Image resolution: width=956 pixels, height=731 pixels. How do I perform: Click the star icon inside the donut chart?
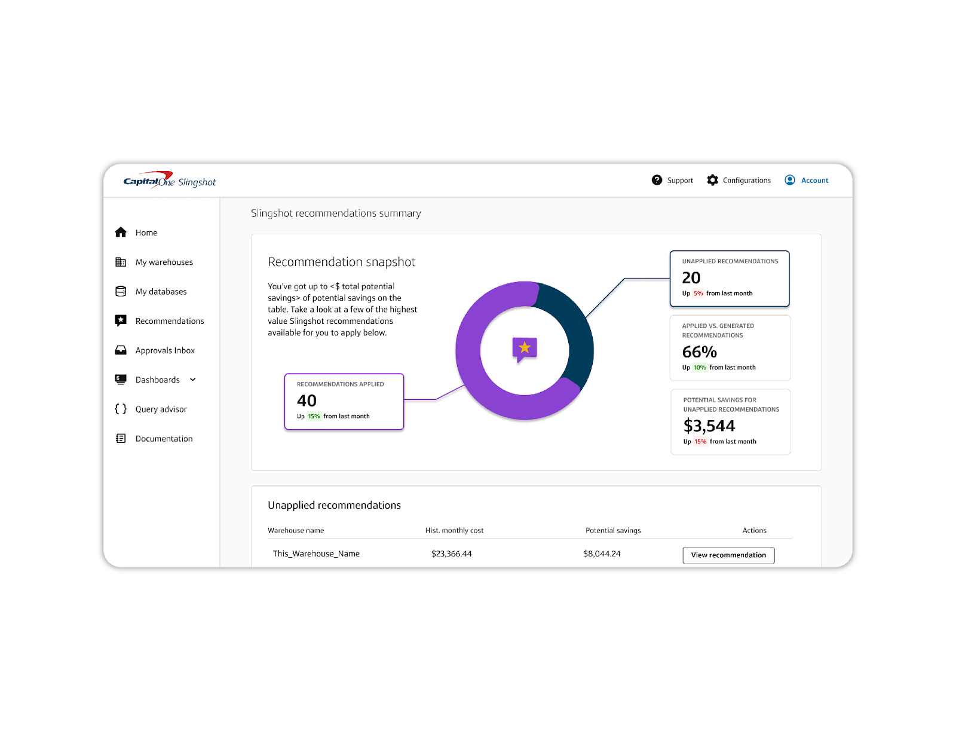click(525, 348)
